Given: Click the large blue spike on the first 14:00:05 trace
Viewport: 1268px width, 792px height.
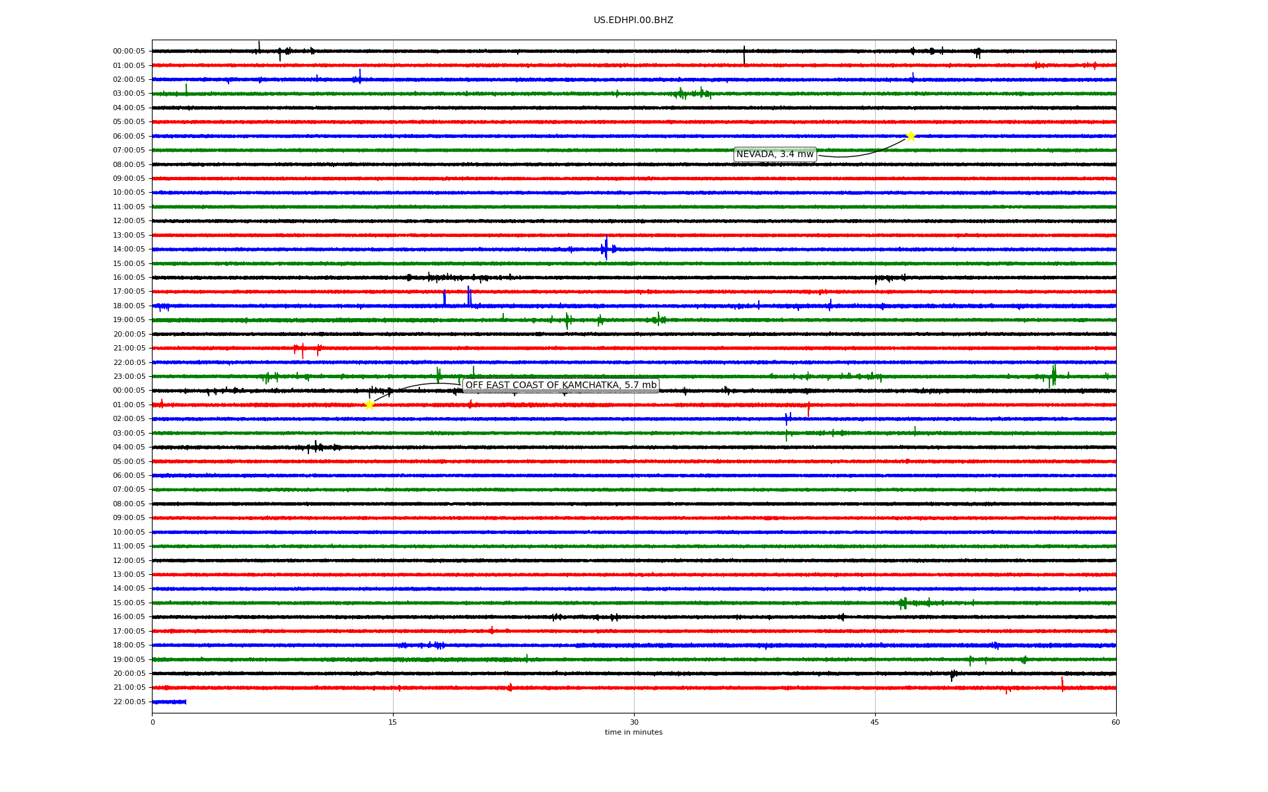Looking at the screenshot, I should [x=606, y=247].
